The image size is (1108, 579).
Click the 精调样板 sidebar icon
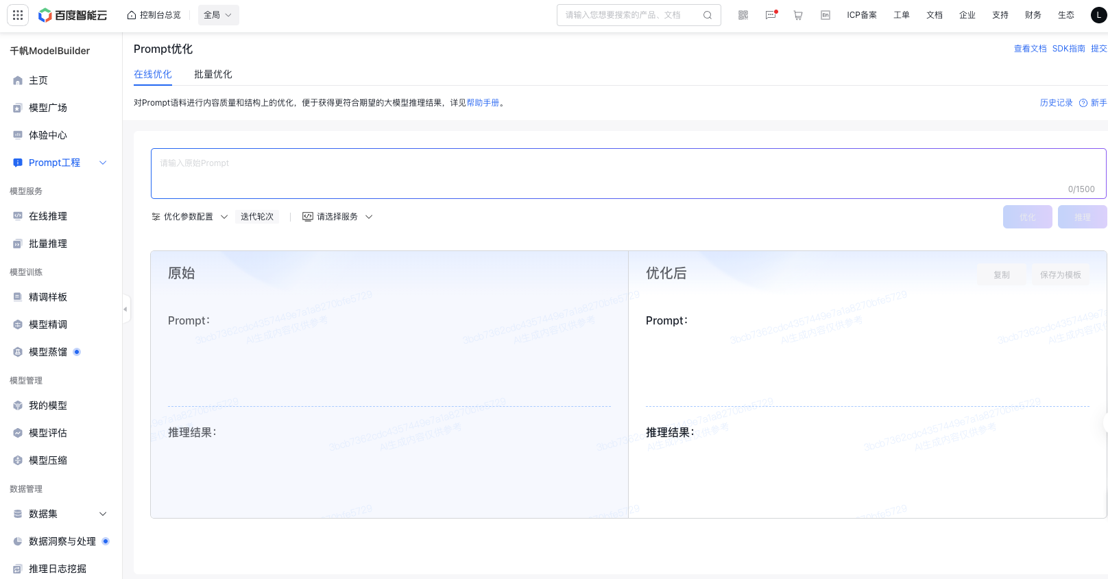[x=18, y=297]
